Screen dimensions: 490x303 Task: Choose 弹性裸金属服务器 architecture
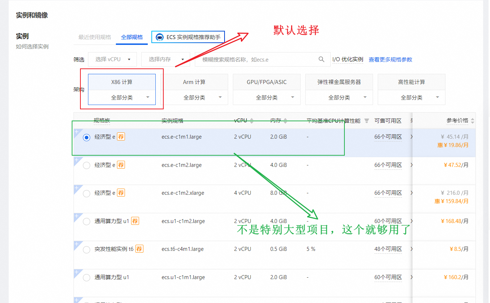point(339,82)
